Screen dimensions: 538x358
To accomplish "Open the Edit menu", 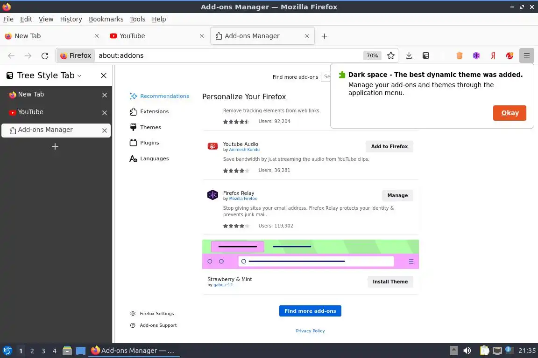I will 26,19.
